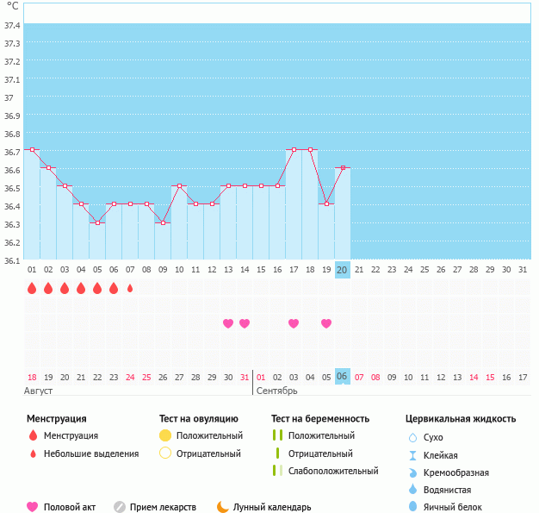Click the menstruation drop on day 01
This screenshot has height=513, width=539.
click(x=32, y=288)
